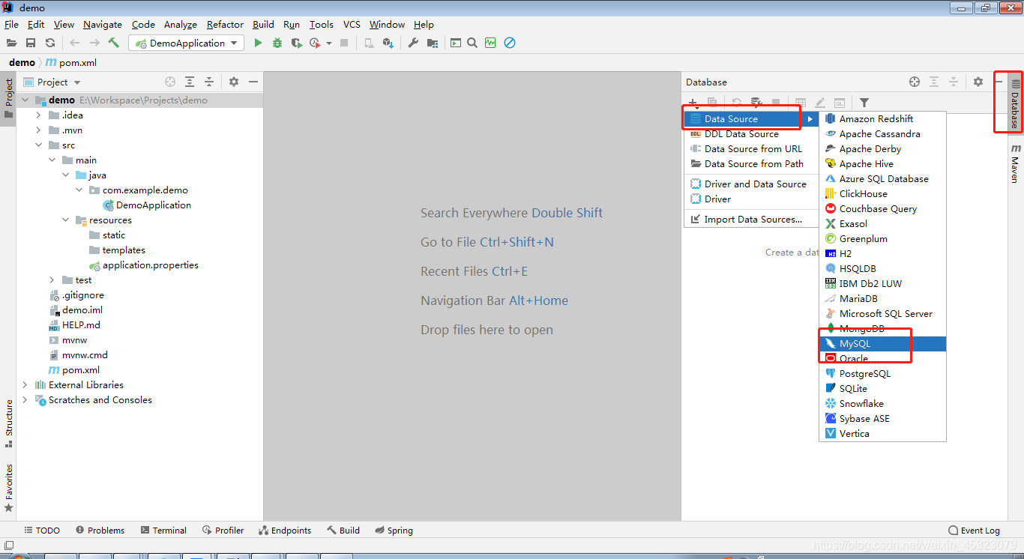
Task: Click Data Source Properties icon in Database toolbar
Action: [x=756, y=103]
